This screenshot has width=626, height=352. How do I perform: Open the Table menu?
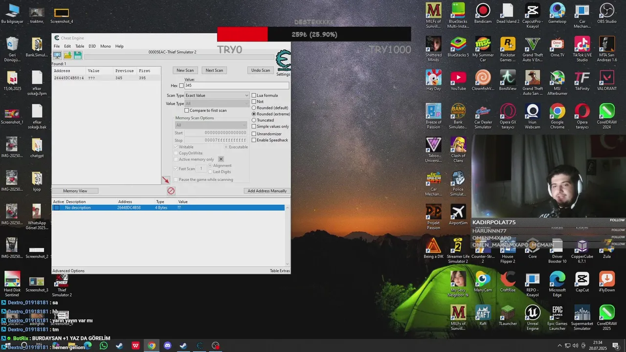tap(80, 46)
